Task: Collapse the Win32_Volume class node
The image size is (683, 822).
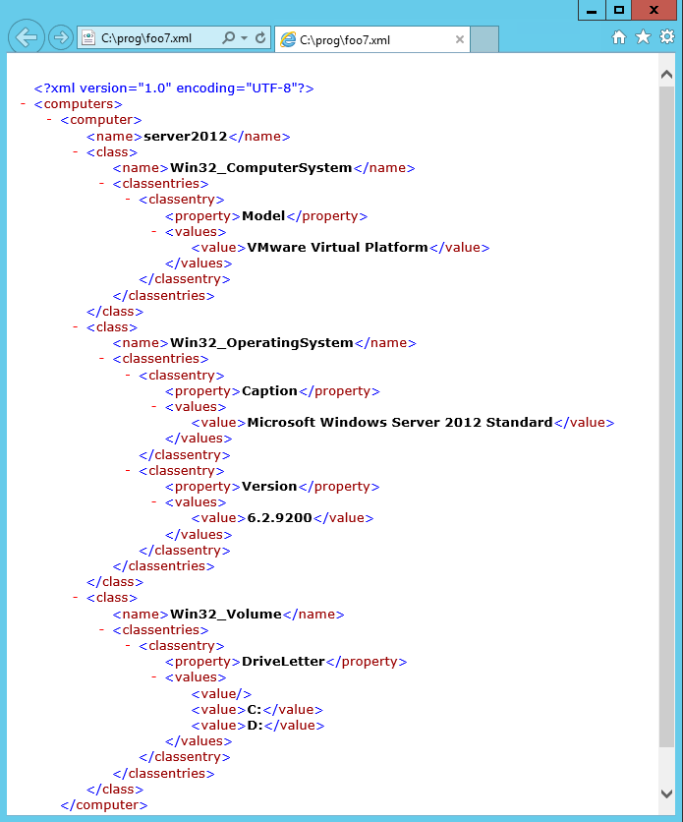Action: [x=76, y=597]
